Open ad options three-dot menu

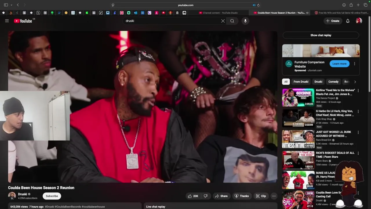click(x=354, y=64)
